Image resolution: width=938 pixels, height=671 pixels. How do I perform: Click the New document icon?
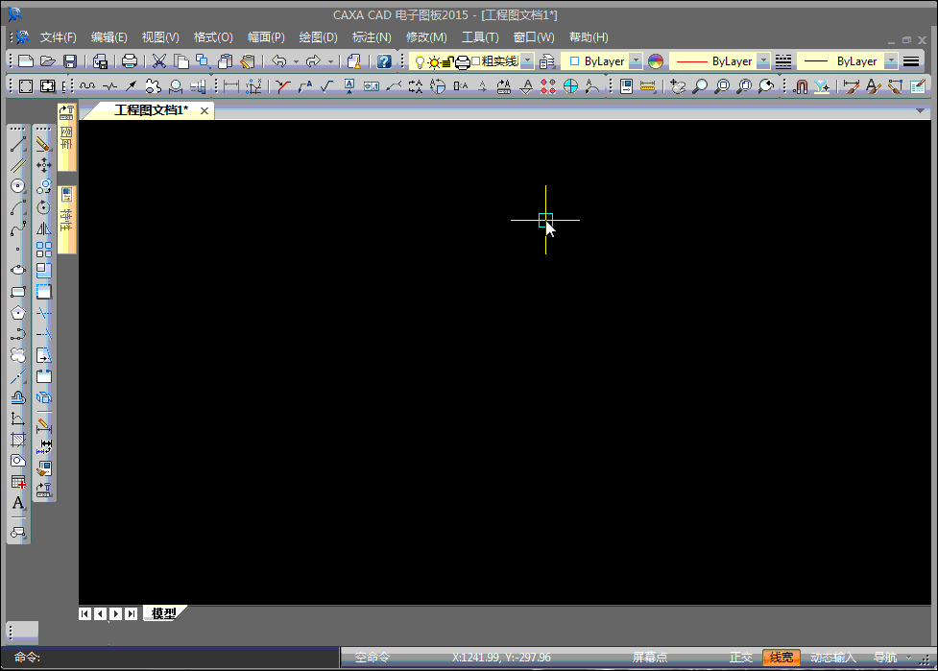[26, 61]
